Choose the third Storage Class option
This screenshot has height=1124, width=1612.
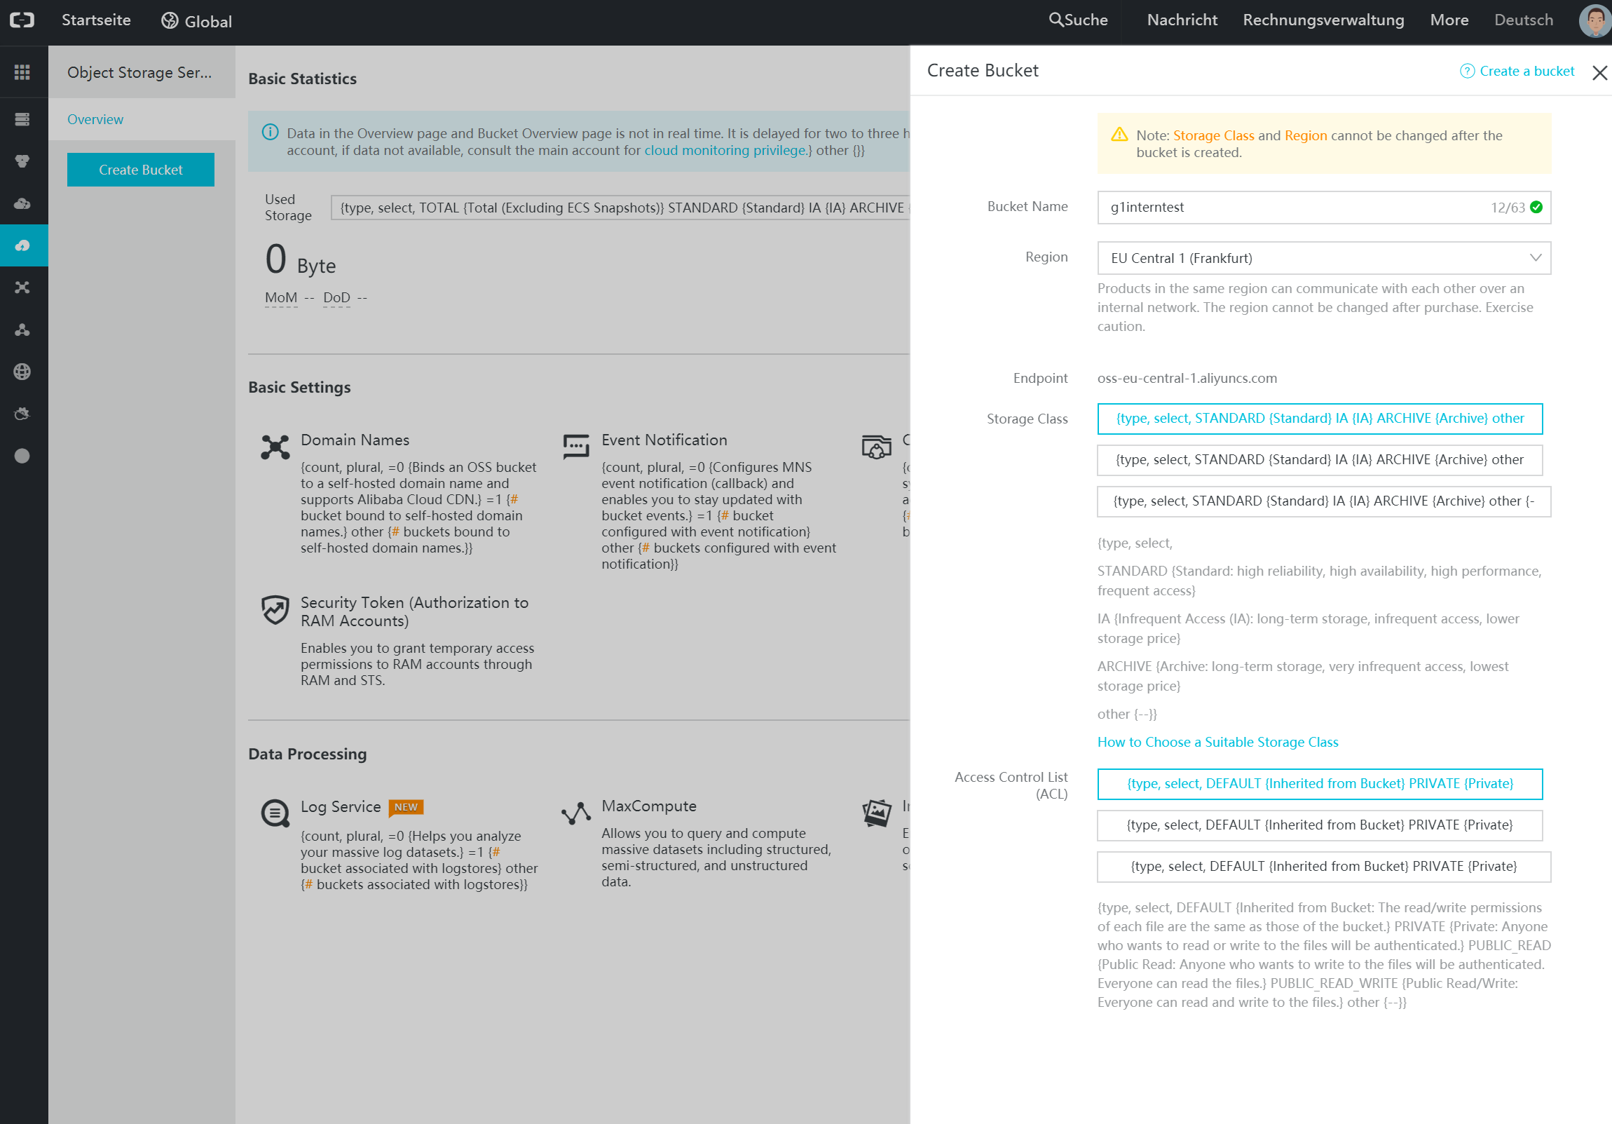pos(1324,501)
